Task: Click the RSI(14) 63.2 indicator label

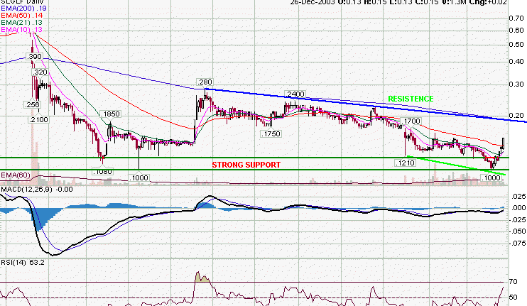Action: click(x=23, y=262)
